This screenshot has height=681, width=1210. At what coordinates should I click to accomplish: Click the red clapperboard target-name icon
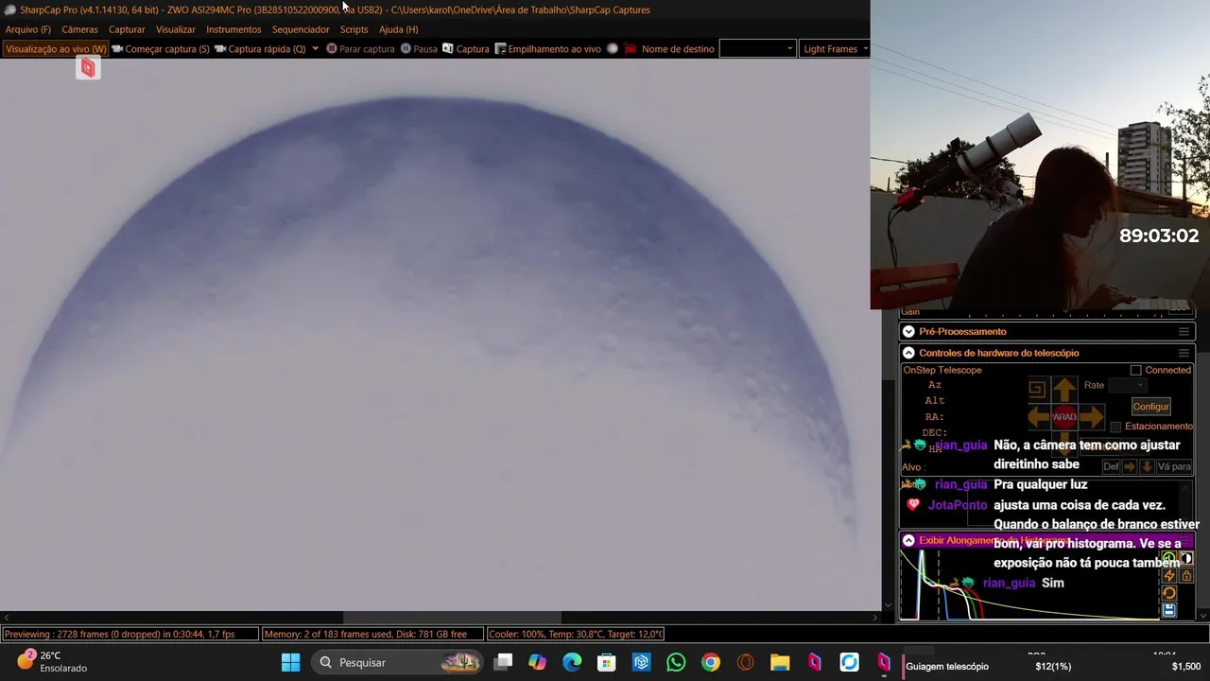(631, 49)
